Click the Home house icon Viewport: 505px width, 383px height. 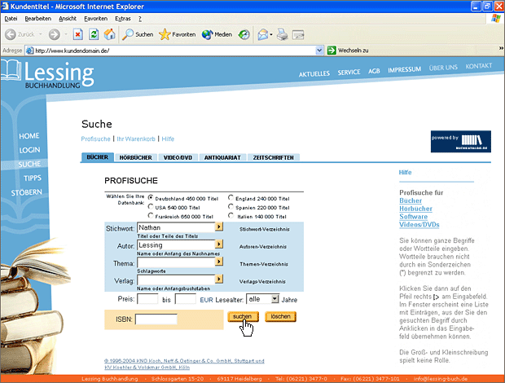(x=109, y=34)
